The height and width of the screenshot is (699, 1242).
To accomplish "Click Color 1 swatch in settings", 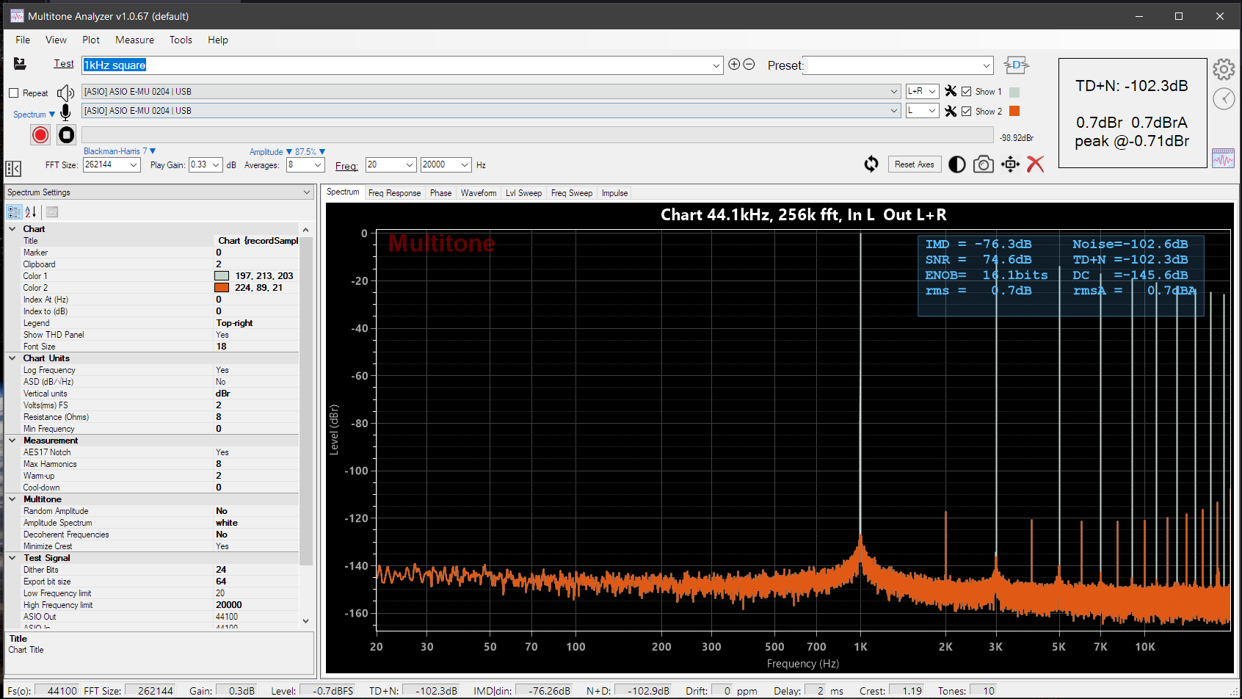I will coord(222,276).
